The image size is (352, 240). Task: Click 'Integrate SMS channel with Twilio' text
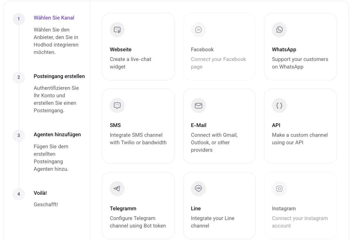point(138,139)
